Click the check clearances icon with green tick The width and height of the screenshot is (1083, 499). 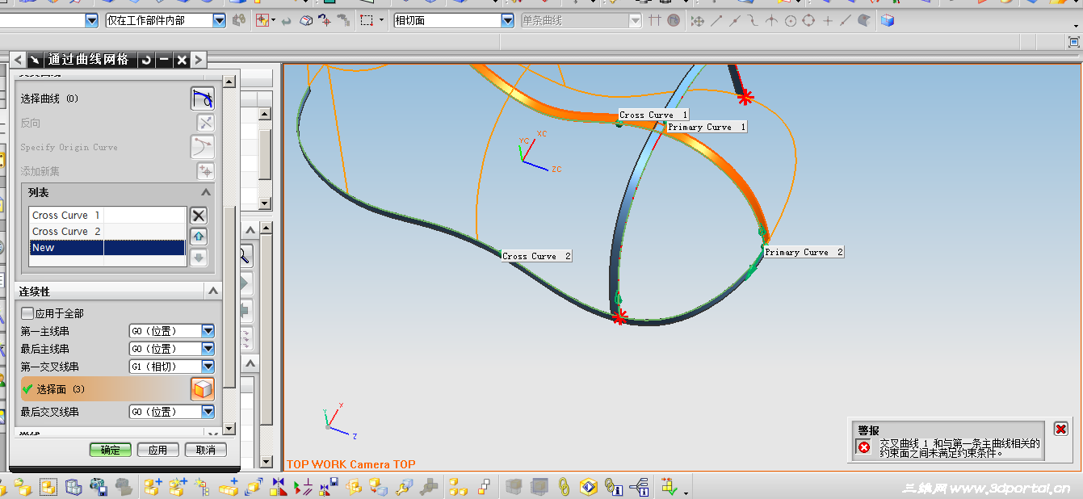(669, 487)
